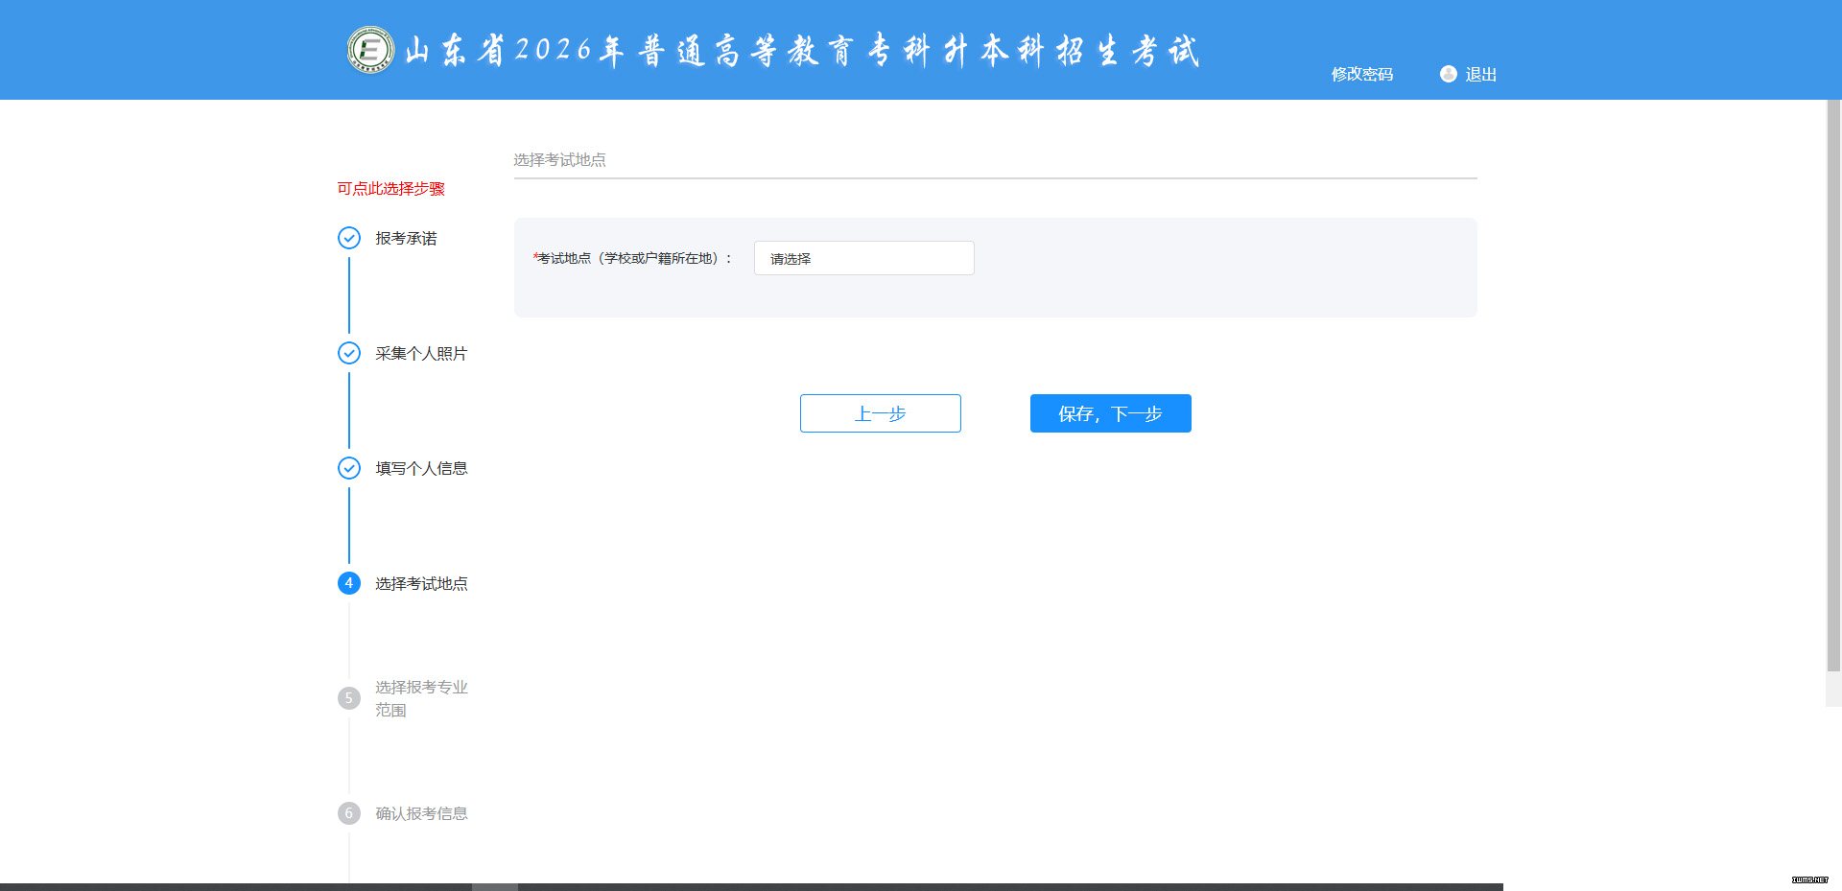This screenshot has height=891, width=1842.
Task: Open the 修改密码 link
Action: (1361, 74)
